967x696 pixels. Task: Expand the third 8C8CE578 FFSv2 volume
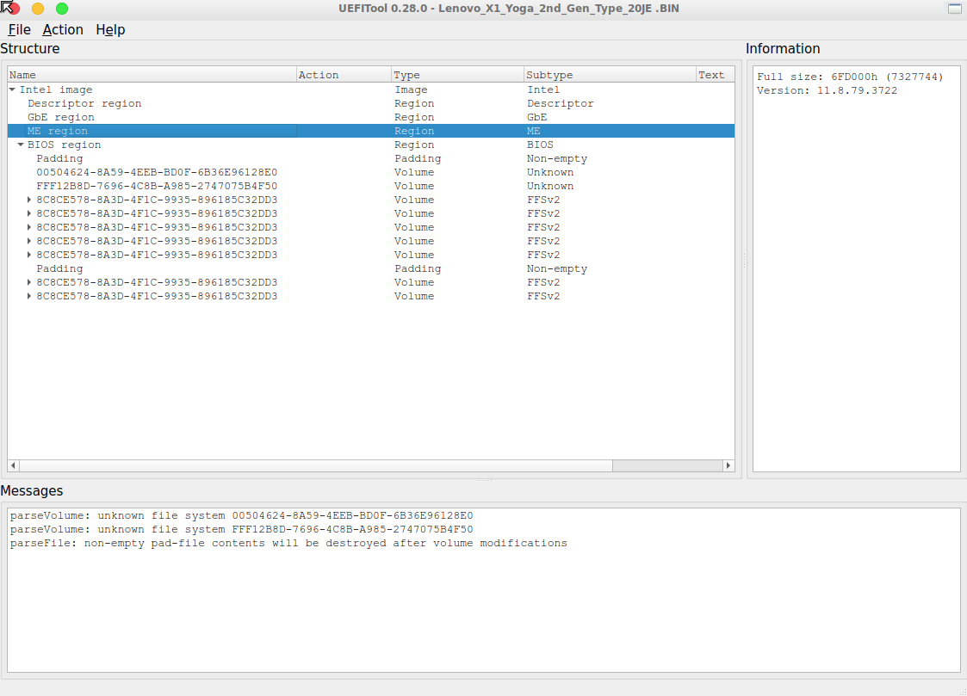[29, 227]
